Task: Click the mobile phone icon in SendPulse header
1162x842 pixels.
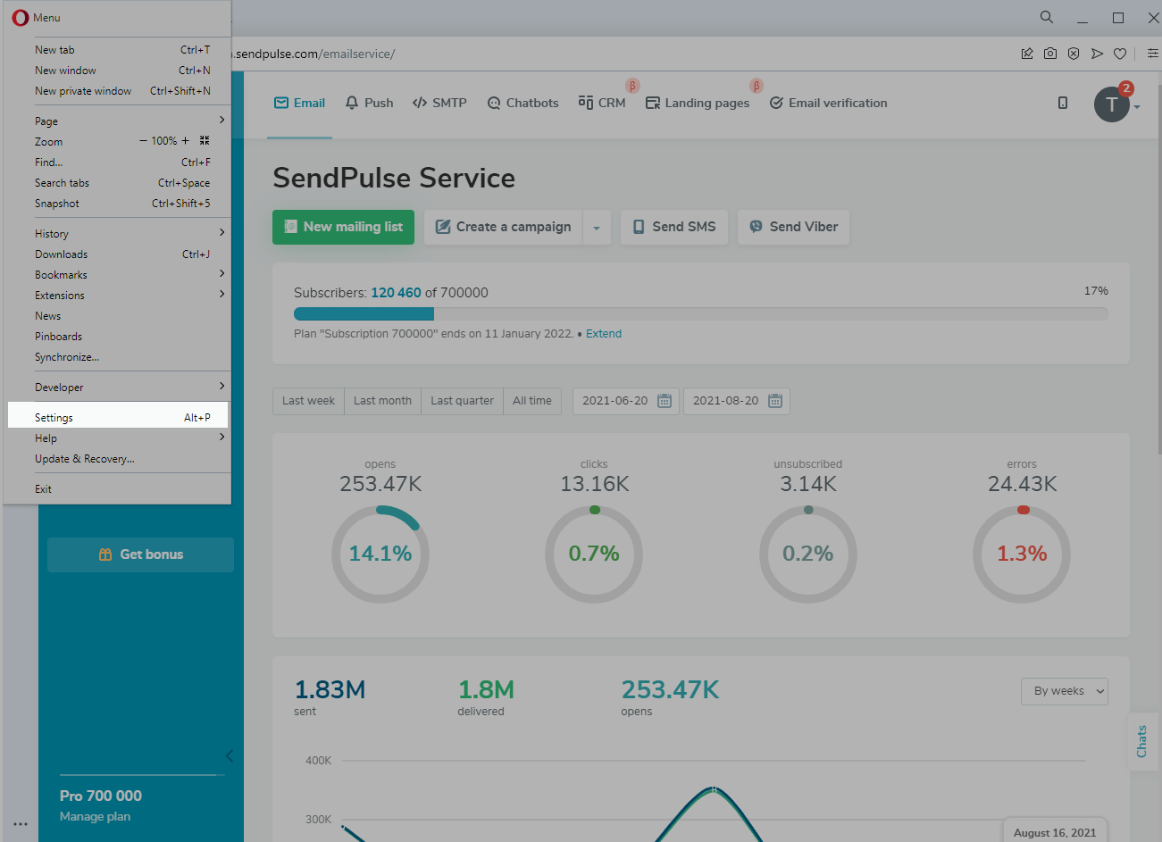Action: click(x=1063, y=103)
